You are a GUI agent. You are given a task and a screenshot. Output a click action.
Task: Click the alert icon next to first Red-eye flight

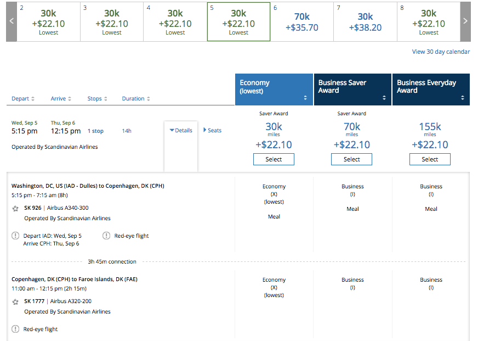[x=106, y=236]
